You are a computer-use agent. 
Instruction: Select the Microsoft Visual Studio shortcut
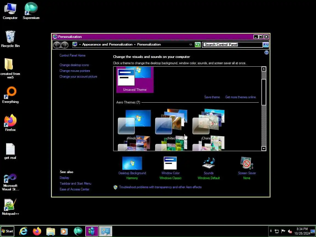pyautogui.click(x=10, y=182)
